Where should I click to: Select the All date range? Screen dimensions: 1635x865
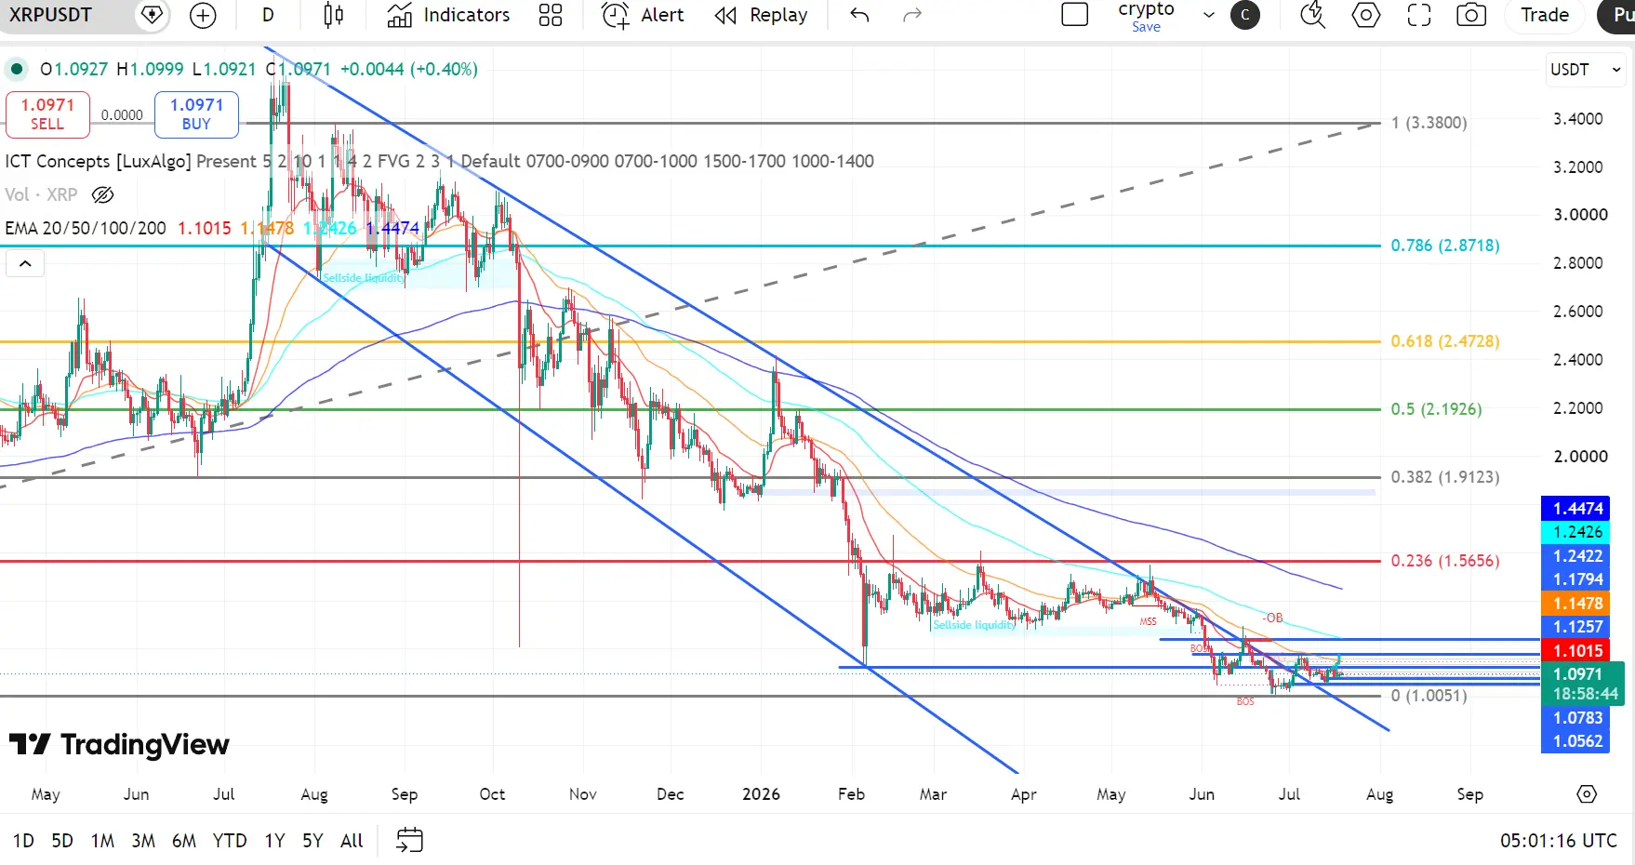coord(352,841)
